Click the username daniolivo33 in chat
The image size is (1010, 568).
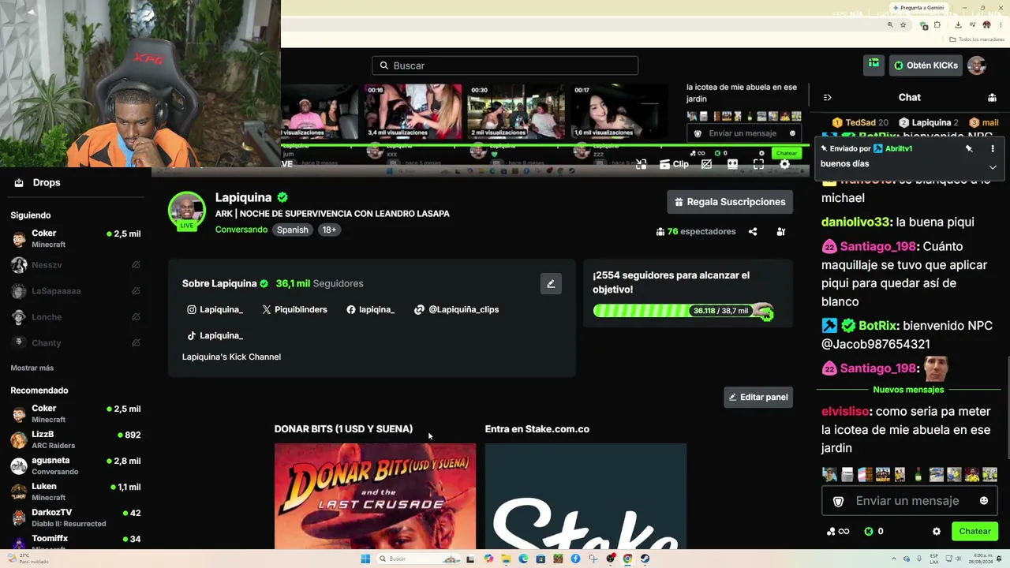click(855, 222)
